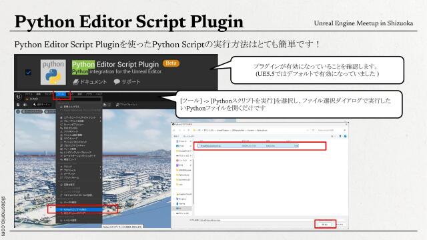
Task: Close the file selection dialog
Action: (346, 124)
